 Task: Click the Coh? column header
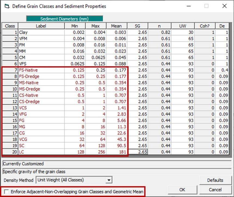coord(205,26)
